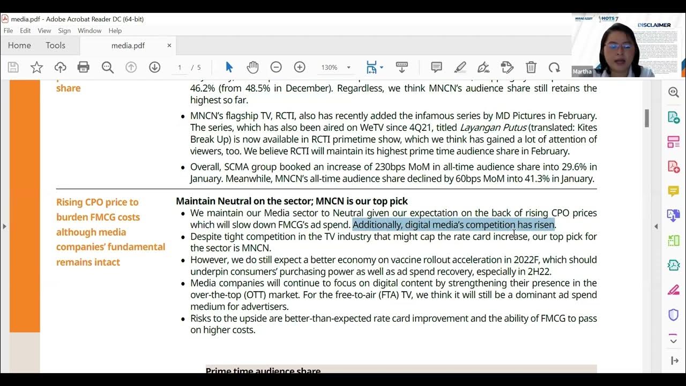Open the View menu
This screenshot has width=686, height=386.
(44, 31)
